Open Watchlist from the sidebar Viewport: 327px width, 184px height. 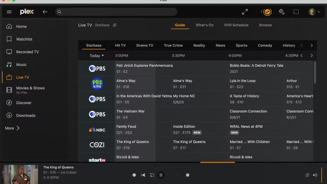click(24, 39)
